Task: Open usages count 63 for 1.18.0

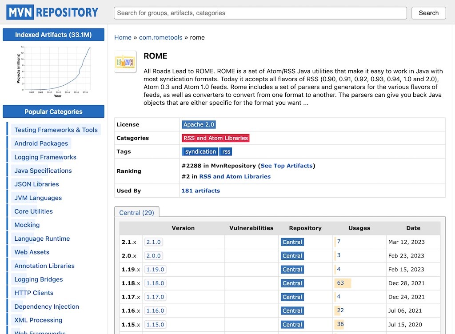Action: pyautogui.click(x=340, y=282)
